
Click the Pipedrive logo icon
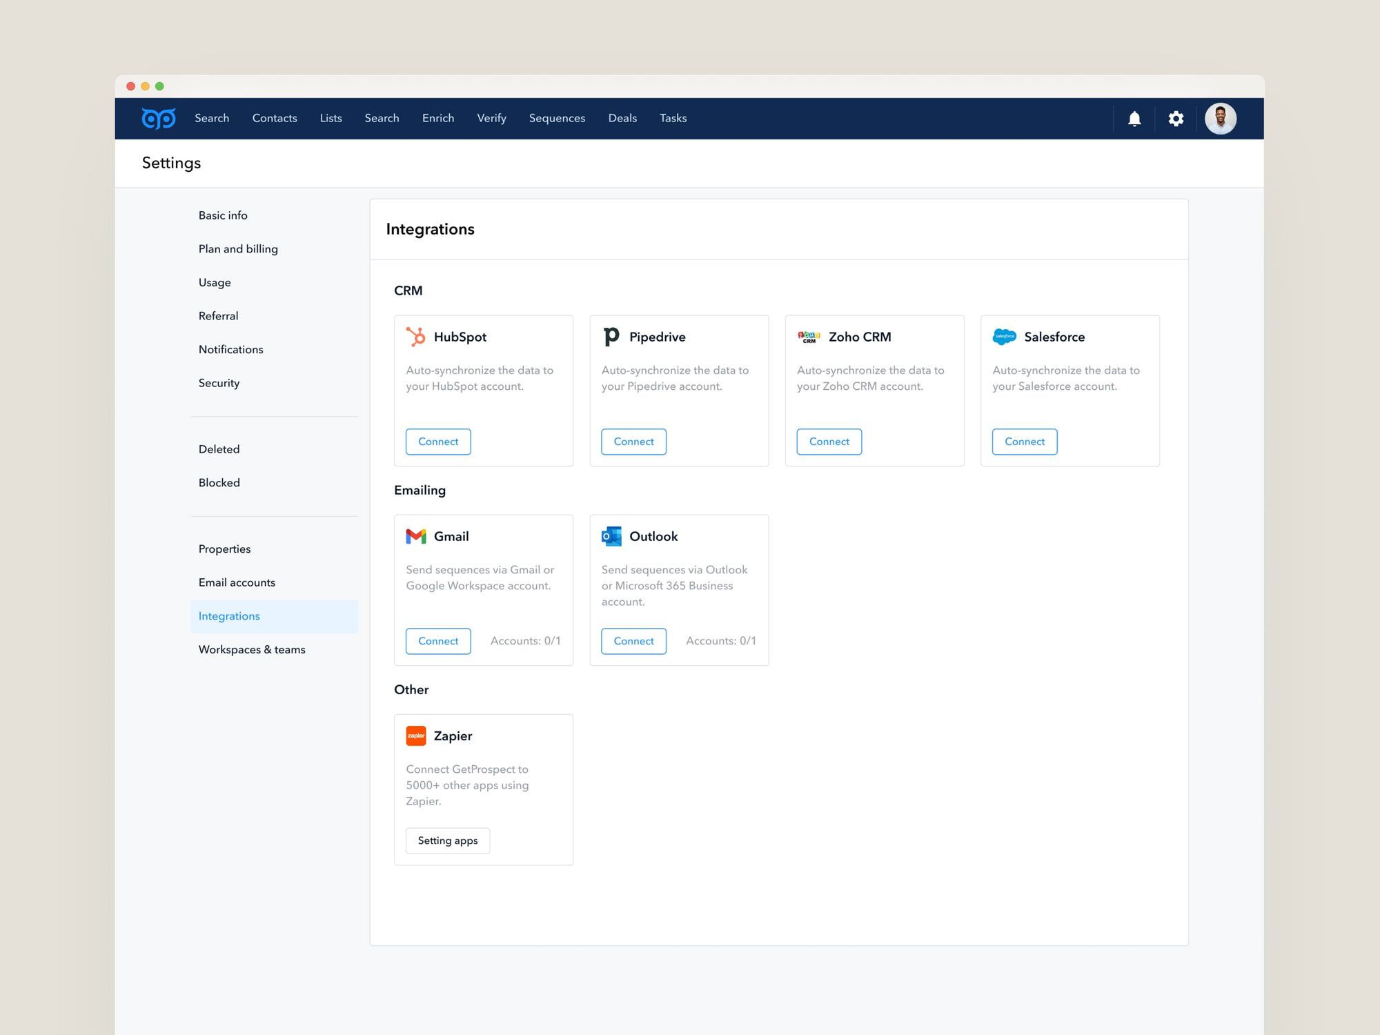point(611,337)
